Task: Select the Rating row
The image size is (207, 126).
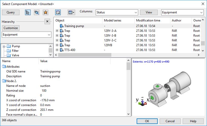Action: point(63,95)
